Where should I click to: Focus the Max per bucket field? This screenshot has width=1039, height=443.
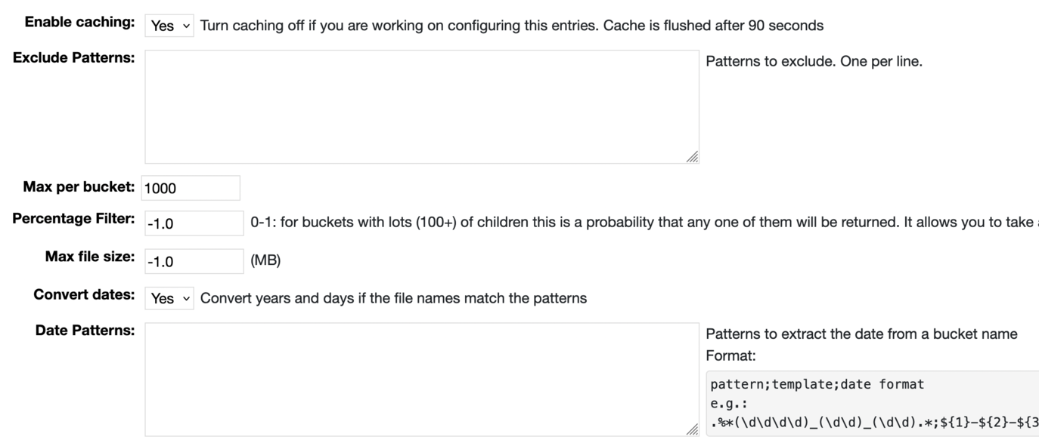pyautogui.click(x=191, y=188)
